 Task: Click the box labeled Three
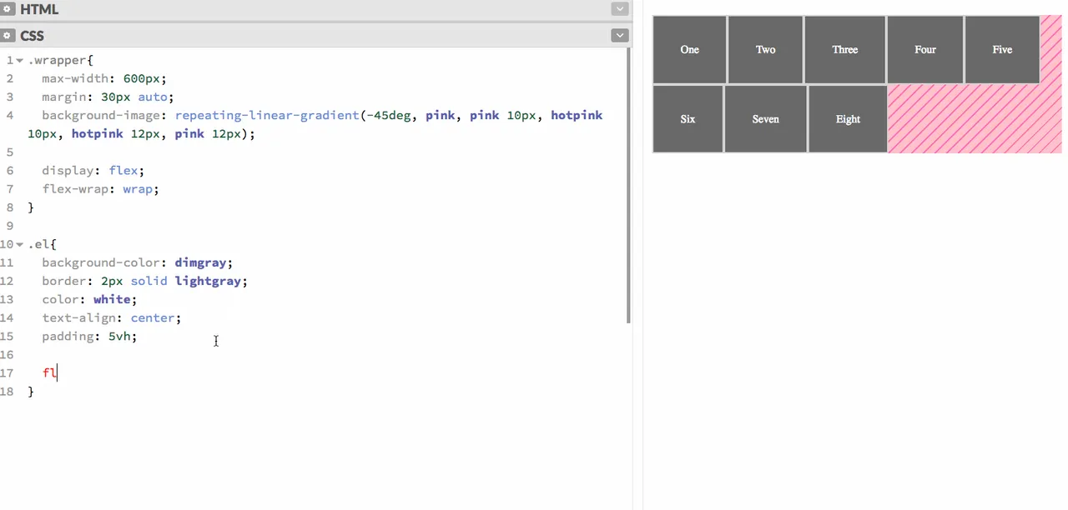(844, 49)
